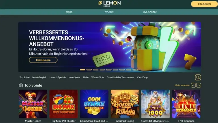Open the Gates of Olympus 1000 thumbnail
218x123 pixels.
[x=156, y=104]
